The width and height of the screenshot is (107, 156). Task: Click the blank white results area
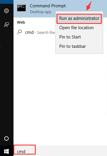click(60, 94)
